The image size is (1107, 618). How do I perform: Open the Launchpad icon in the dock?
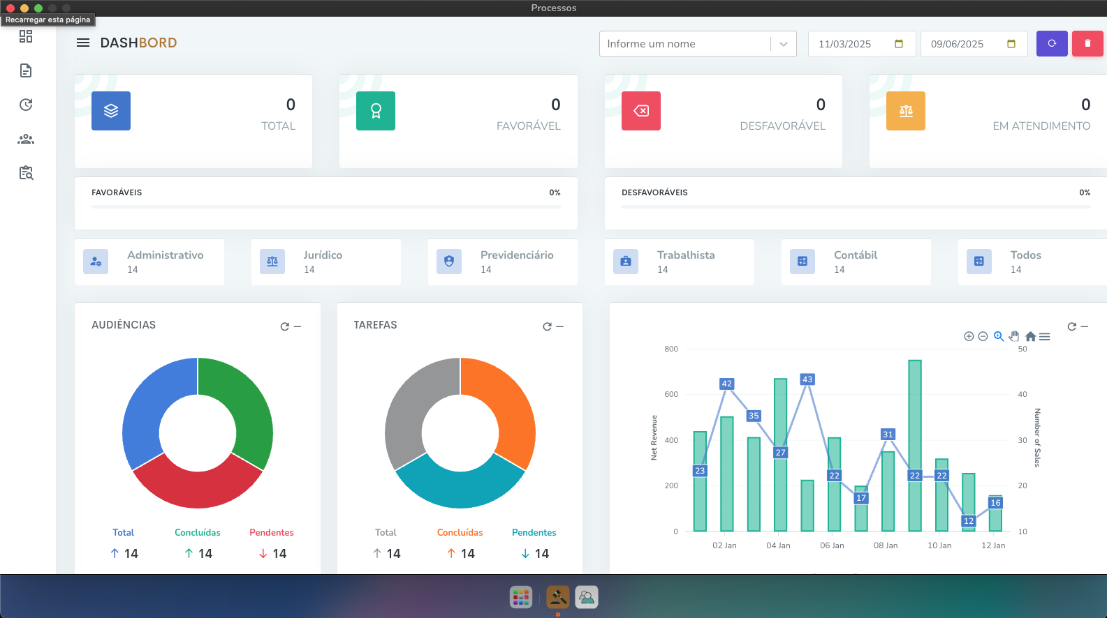pos(521,597)
